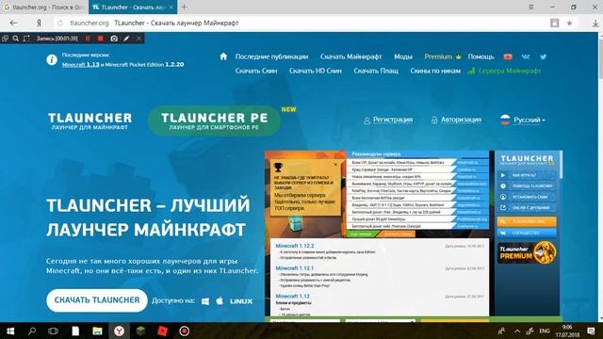
Task: Pause the screen recording
Action: tap(88, 39)
